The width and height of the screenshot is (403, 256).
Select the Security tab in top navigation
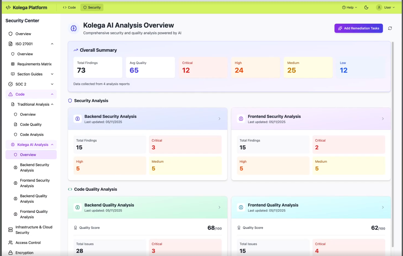point(92,7)
